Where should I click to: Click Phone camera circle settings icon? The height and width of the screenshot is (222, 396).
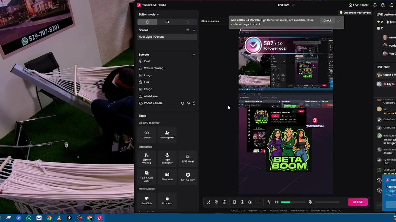[x=183, y=103]
